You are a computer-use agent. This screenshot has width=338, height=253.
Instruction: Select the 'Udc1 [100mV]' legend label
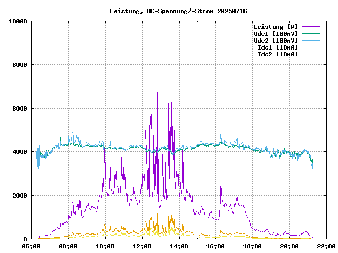pyautogui.click(x=275, y=34)
